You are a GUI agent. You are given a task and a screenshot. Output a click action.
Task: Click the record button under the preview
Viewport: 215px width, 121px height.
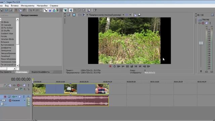(x=110, y=66)
